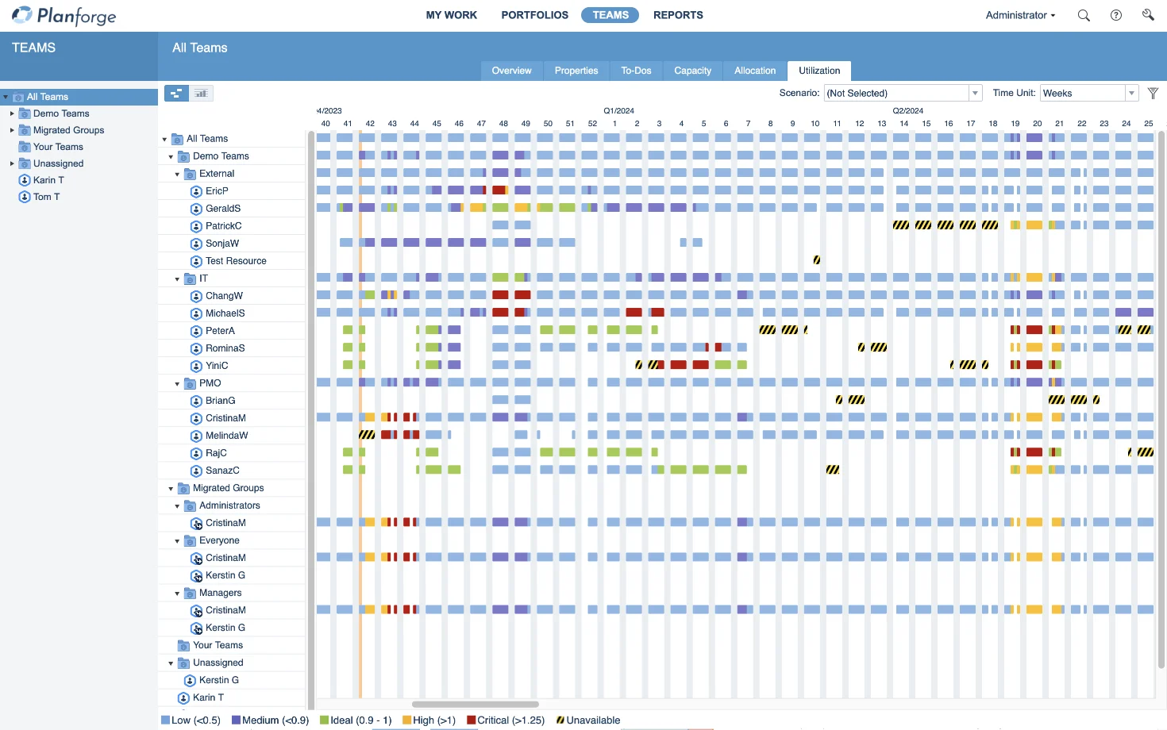This screenshot has width=1167, height=730.
Task: Collapse the Administrators group
Action: [177, 506]
